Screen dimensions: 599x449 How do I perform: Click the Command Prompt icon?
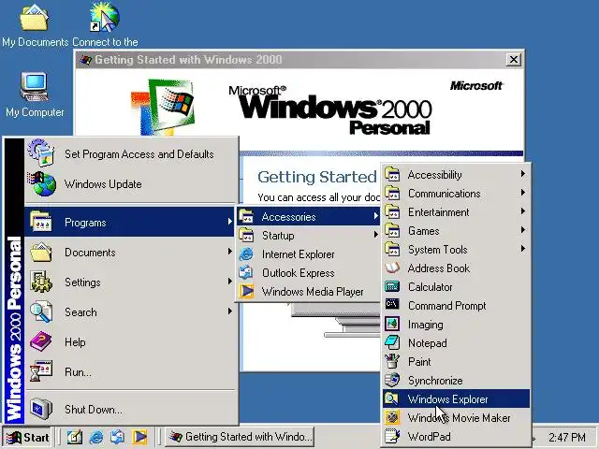[x=392, y=305]
